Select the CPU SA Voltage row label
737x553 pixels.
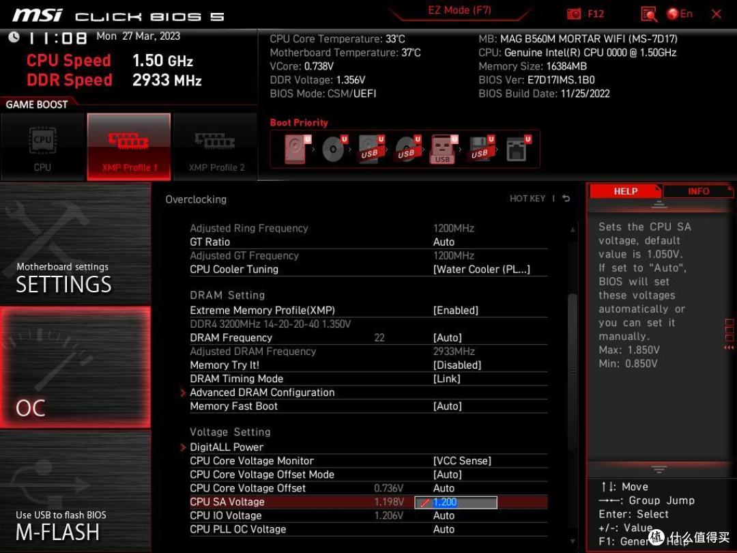point(227,502)
